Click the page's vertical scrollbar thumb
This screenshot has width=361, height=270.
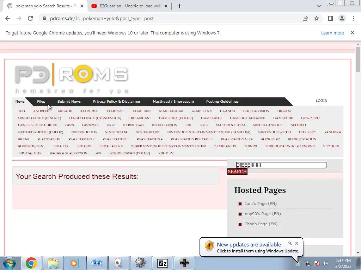tap(358, 59)
